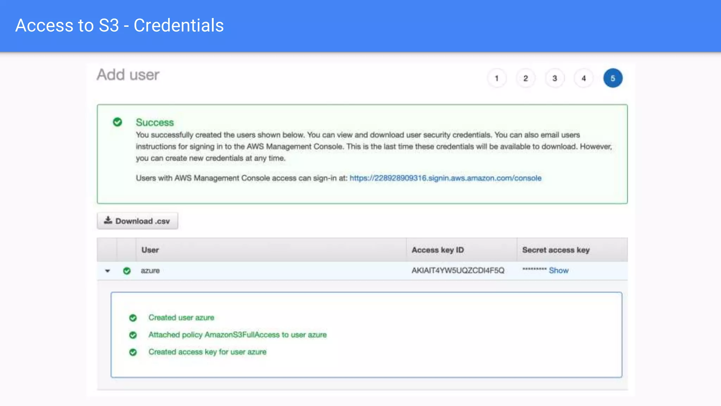Screen dimensions: 721x406
Task: Show the secret access key
Action: 559,270
